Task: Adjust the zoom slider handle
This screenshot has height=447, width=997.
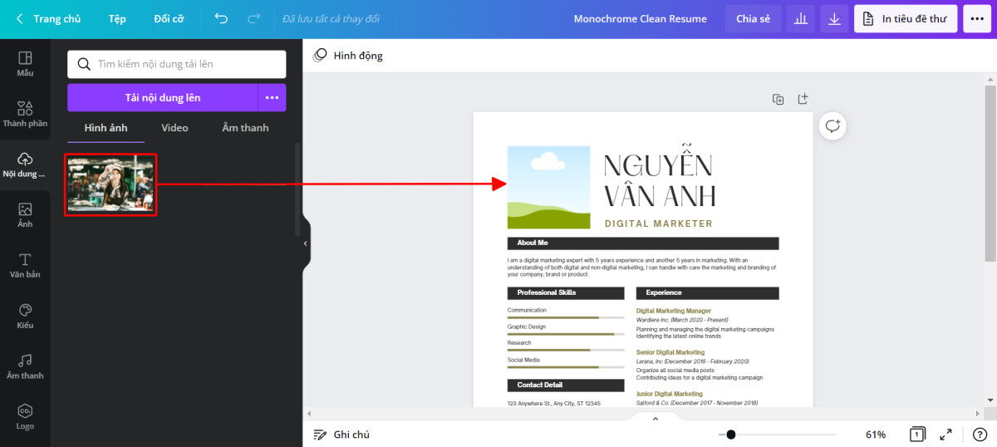Action: [x=730, y=435]
